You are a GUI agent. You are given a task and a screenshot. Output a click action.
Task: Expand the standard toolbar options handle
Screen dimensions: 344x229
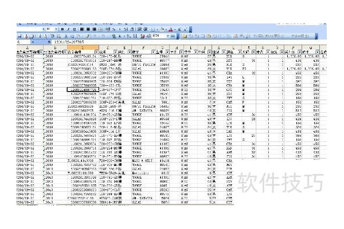coord(178,37)
